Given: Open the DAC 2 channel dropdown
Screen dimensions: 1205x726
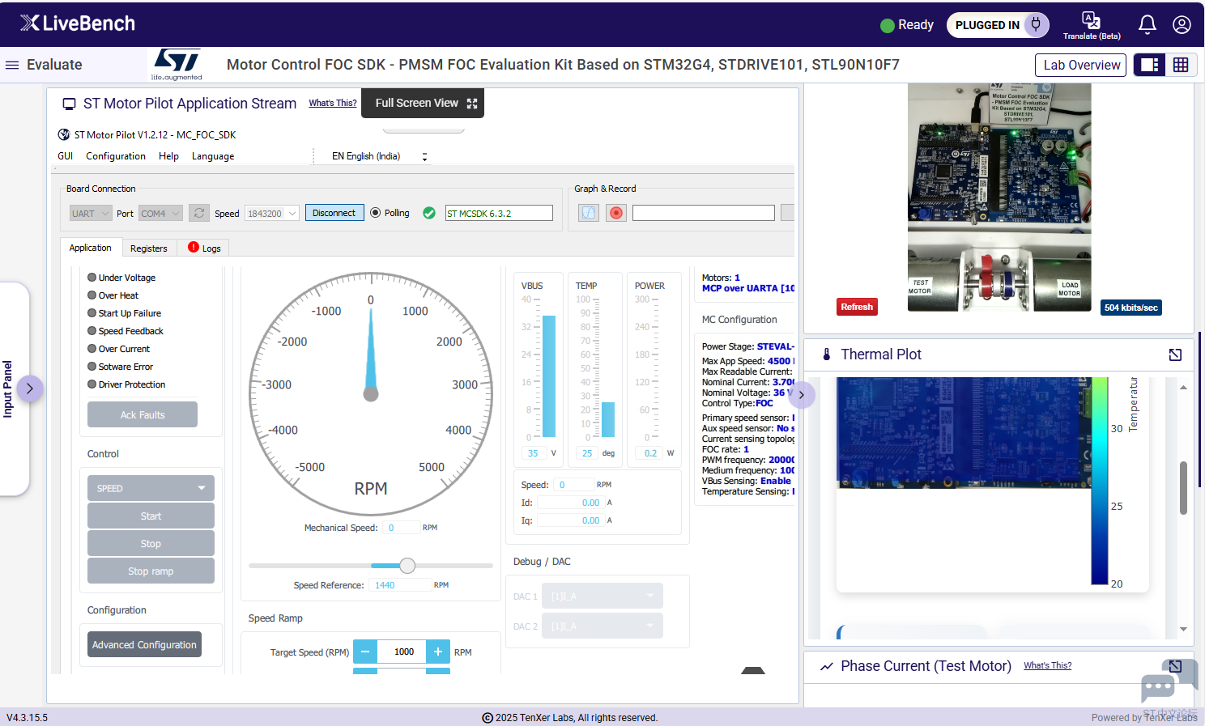Looking at the screenshot, I should pos(604,626).
